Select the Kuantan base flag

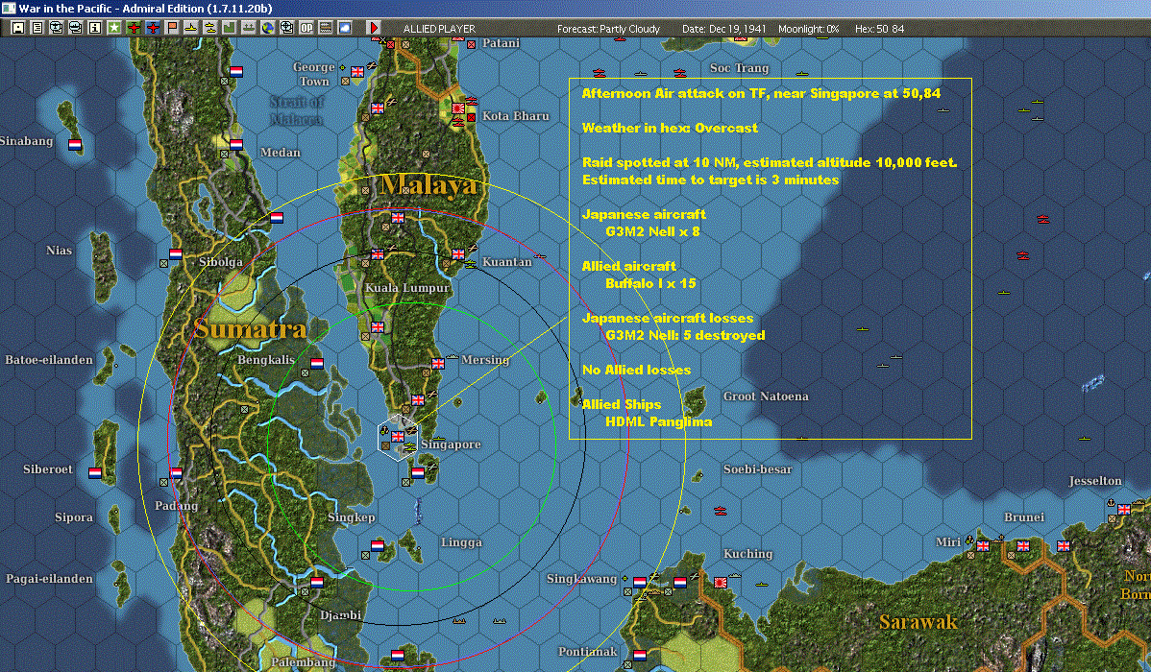tap(458, 253)
